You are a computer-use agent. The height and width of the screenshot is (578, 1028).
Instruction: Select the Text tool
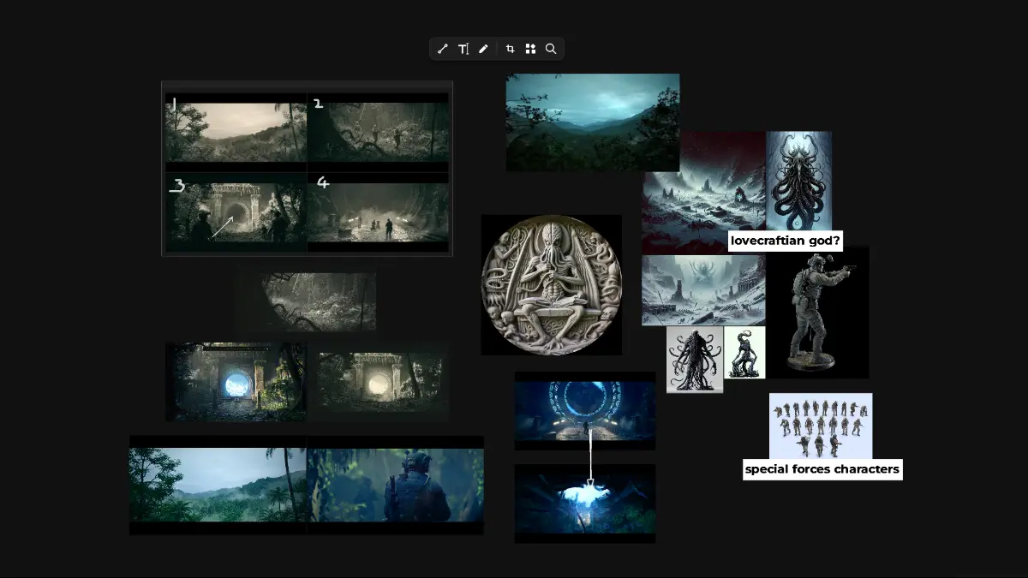[x=463, y=49]
